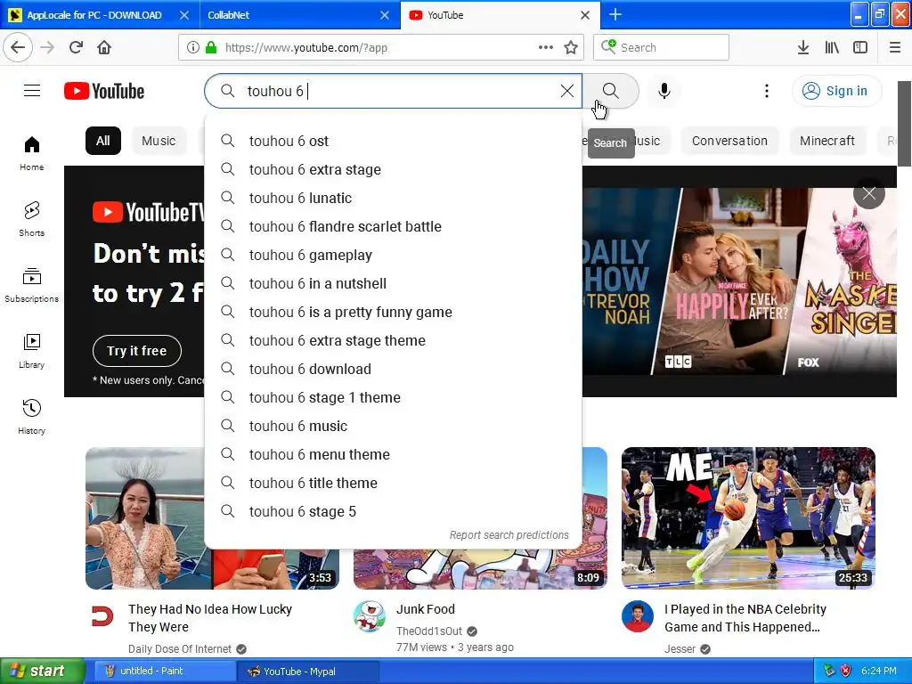Click Try it free on YouTube TV banner
Viewport: 912px width, 684px height.
[x=136, y=351]
